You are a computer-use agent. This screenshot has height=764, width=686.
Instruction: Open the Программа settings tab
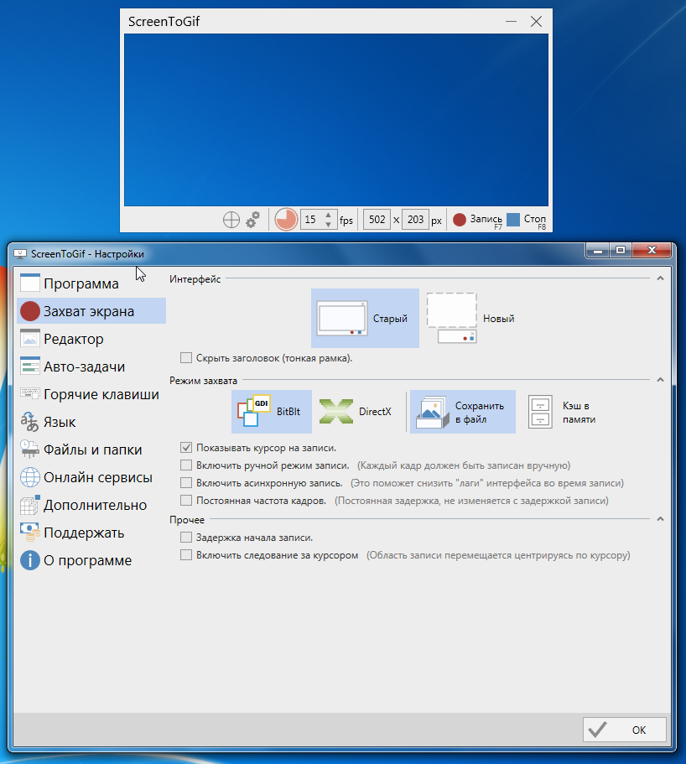[x=91, y=283]
